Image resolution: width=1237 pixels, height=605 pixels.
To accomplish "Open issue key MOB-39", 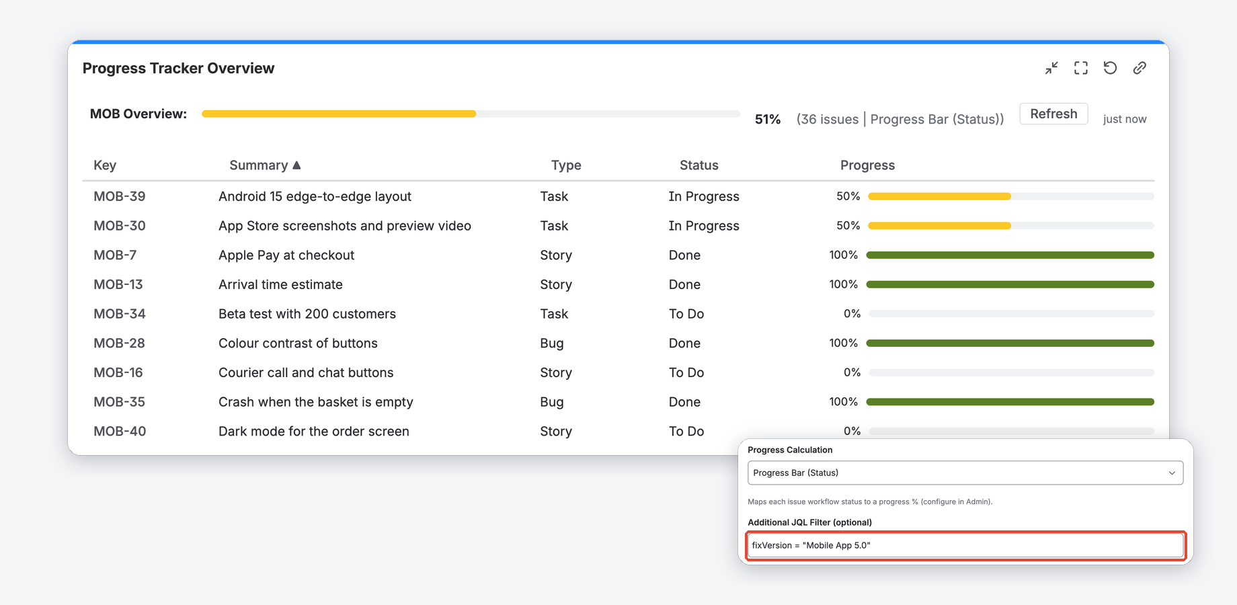I will click(x=120, y=196).
